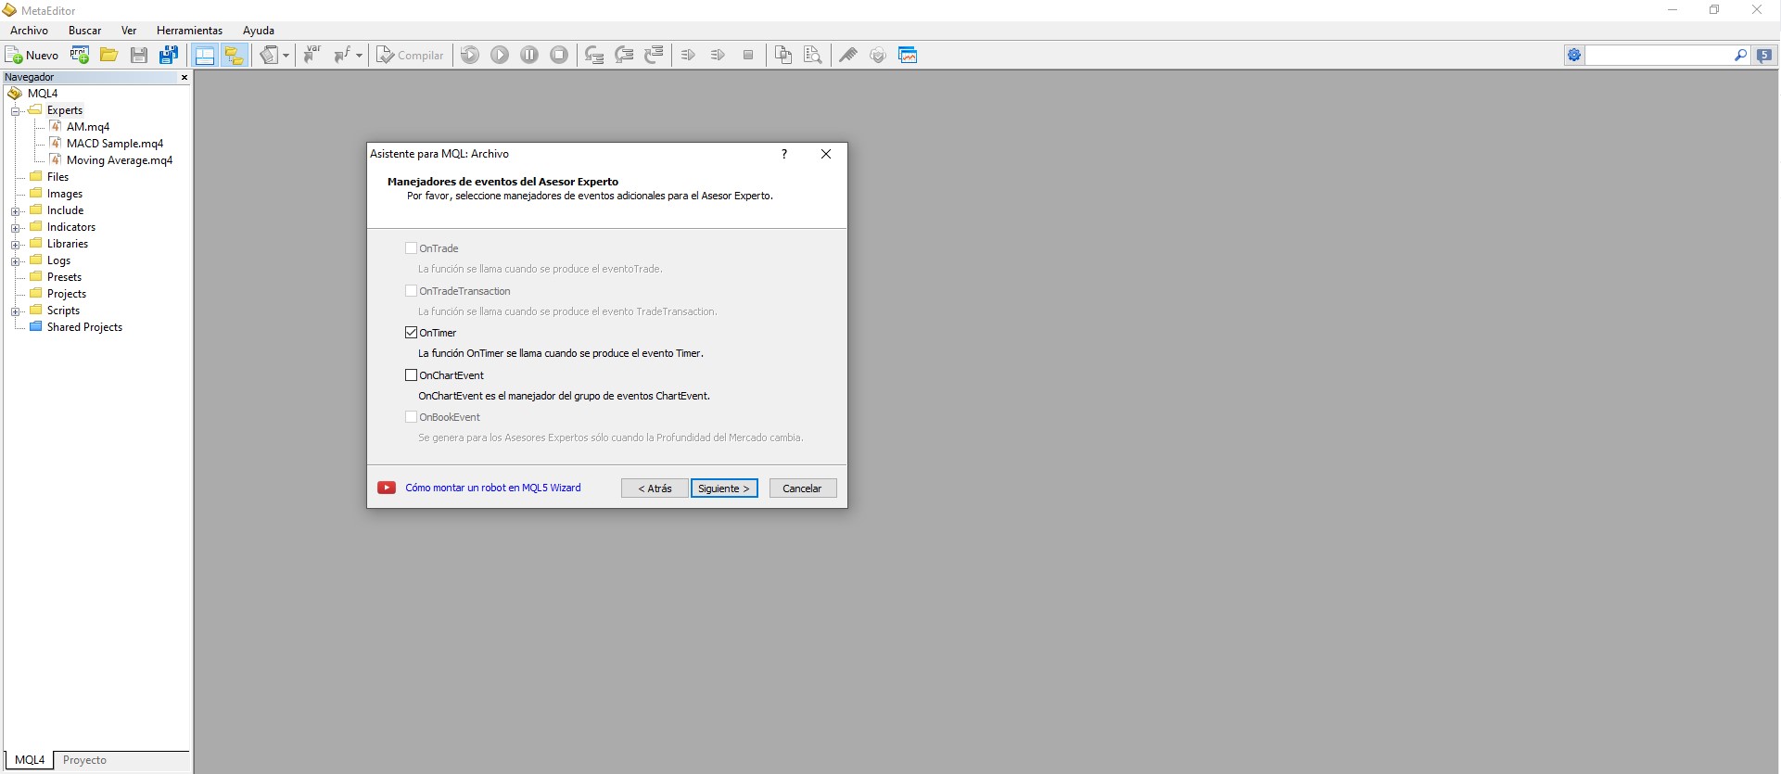Image resolution: width=1781 pixels, height=774 pixels.
Task: Open the Archivo menu
Action: point(29,31)
